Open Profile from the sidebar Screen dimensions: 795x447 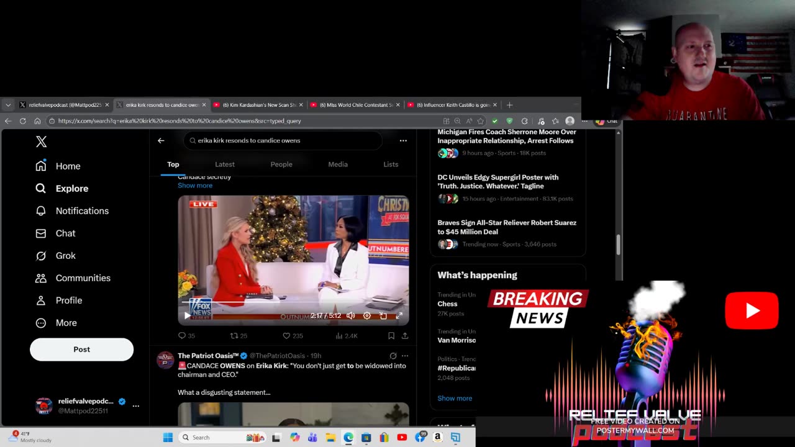pos(59,300)
